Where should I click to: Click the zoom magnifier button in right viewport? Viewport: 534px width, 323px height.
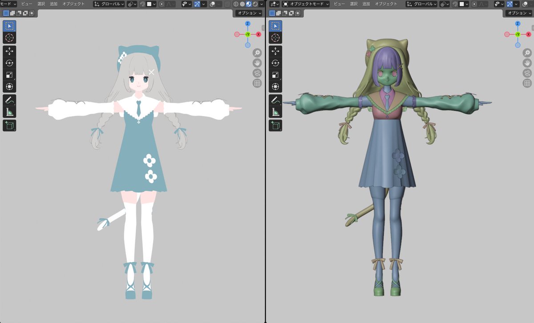tap(527, 52)
